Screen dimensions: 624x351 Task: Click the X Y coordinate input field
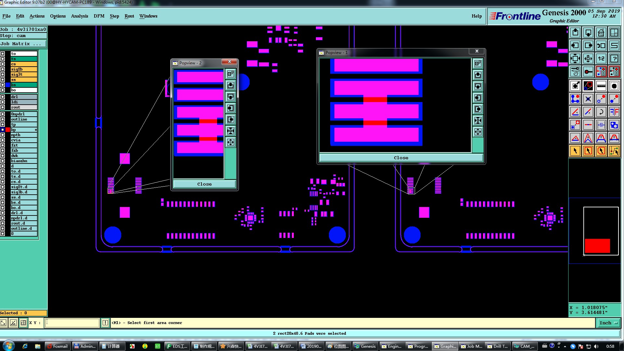point(72,323)
